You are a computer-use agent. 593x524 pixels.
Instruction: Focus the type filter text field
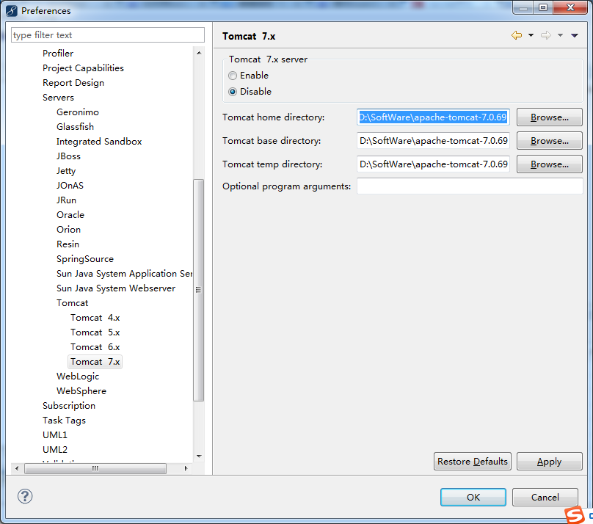pyautogui.click(x=108, y=34)
